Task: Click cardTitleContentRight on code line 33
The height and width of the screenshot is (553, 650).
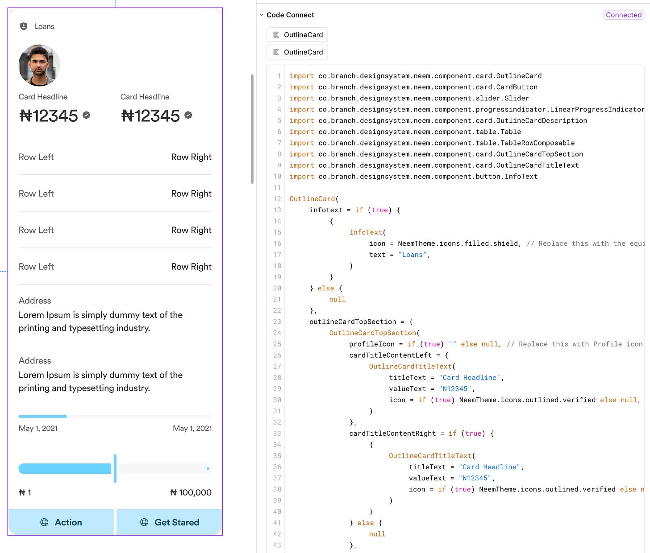Action: (x=392, y=433)
